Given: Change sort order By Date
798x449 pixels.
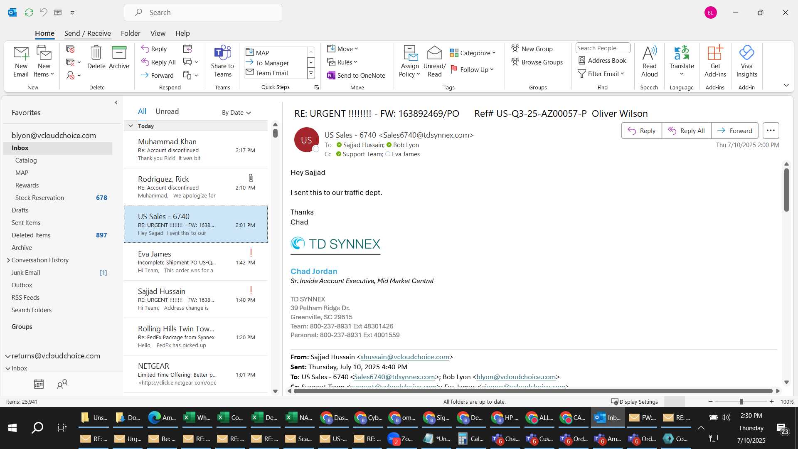Looking at the screenshot, I should [x=236, y=113].
